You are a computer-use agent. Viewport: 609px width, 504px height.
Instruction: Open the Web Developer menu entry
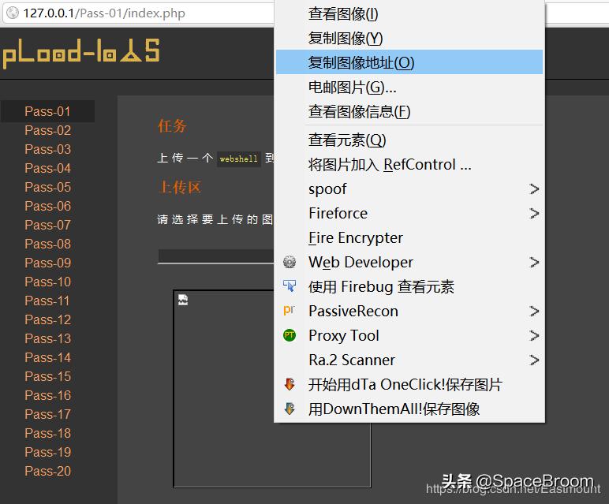(409, 262)
